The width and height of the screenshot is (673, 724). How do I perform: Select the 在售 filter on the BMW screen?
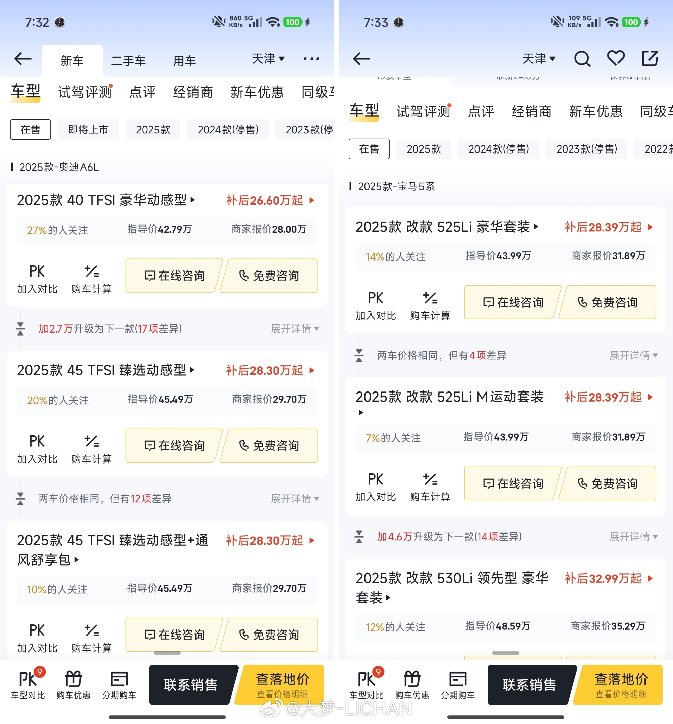369,149
